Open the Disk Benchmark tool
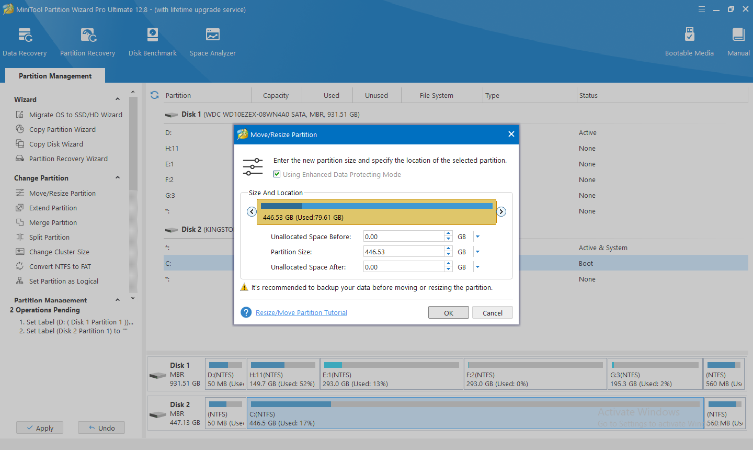This screenshot has width=753, height=450. pos(153,42)
